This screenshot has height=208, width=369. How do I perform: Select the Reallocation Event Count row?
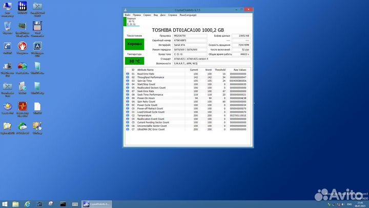[x=187, y=119]
